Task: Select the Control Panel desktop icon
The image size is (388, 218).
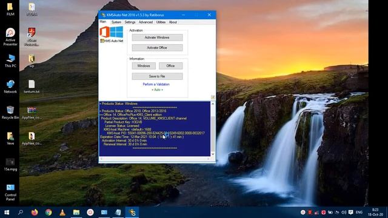Action: point(10,193)
